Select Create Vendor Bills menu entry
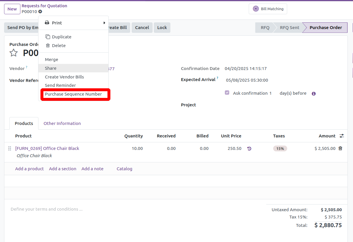Screen dimensions: 353x242 point(73,77)
